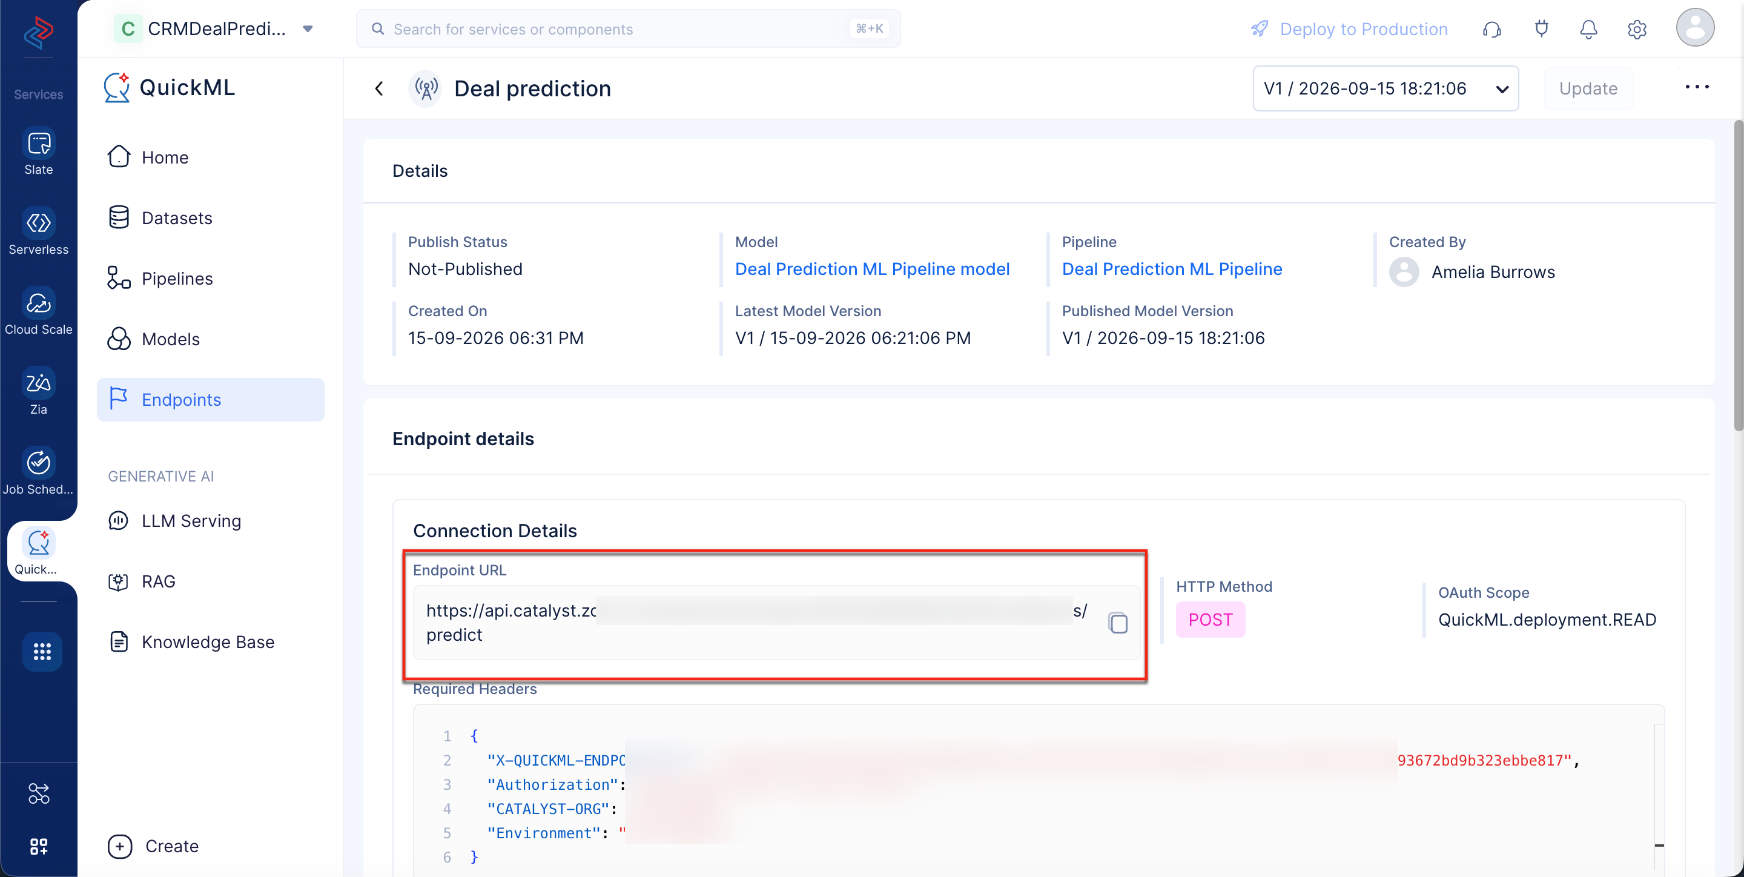Open LLM Serving

pyautogui.click(x=211, y=521)
